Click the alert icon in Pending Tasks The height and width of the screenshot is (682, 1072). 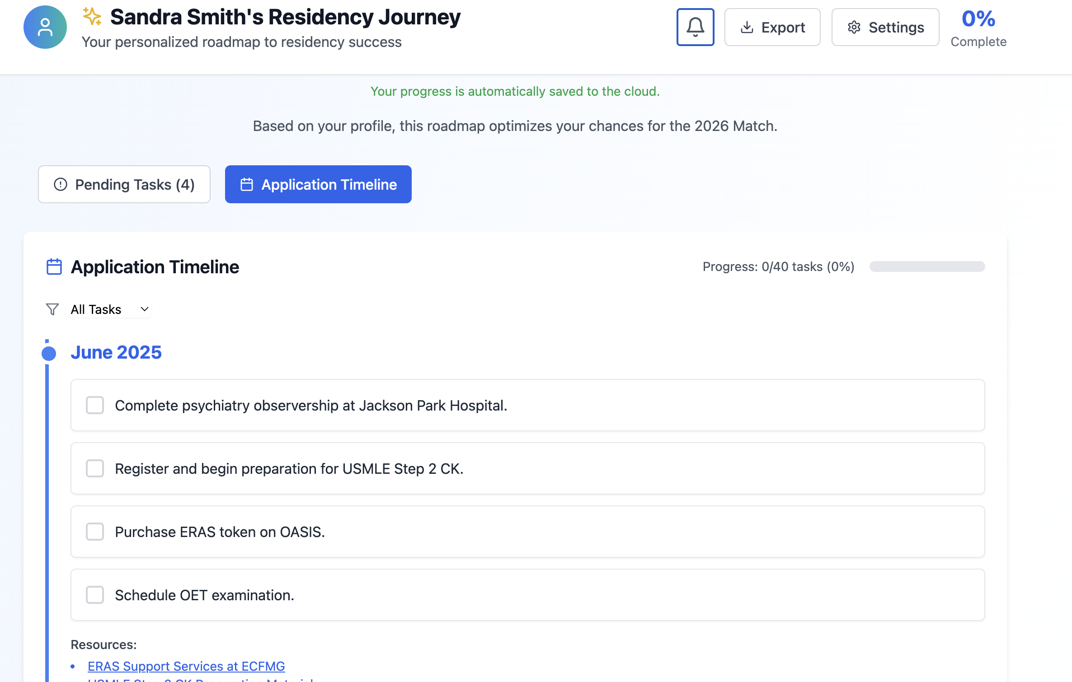pos(61,184)
